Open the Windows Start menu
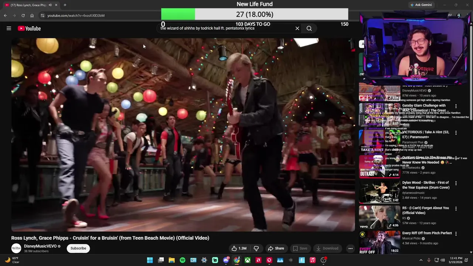This screenshot has height=266, width=473. pos(150,260)
